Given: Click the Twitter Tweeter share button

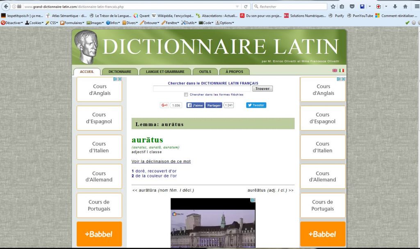Looking at the screenshot, I should tap(256, 105).
